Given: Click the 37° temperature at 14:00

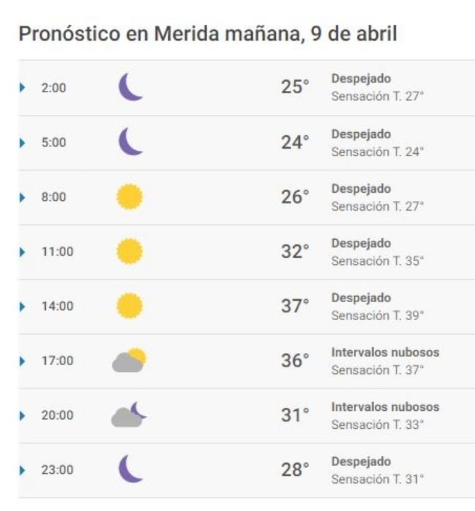Looking at the screenshot, I should [x=295, y=306].
